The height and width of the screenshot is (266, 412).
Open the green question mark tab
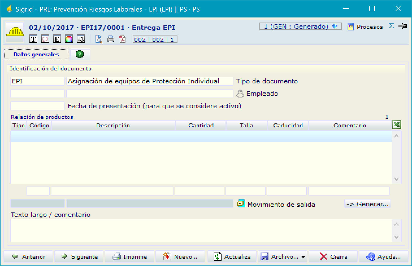pyautogui.click(x=80, y=54)
